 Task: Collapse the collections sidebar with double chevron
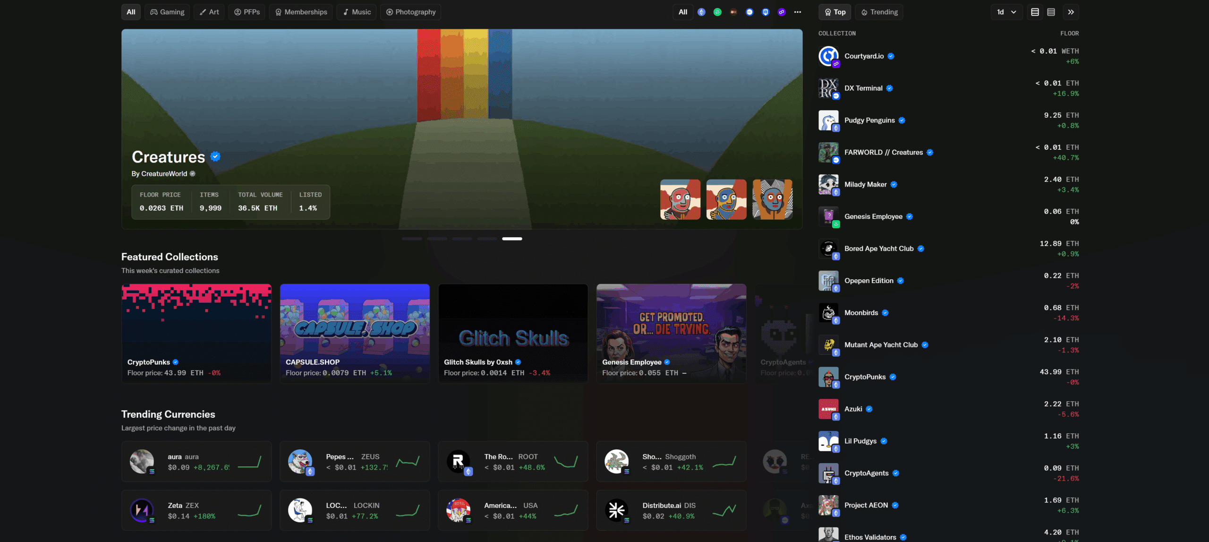pyautogui.click(x=1071, y=12)
